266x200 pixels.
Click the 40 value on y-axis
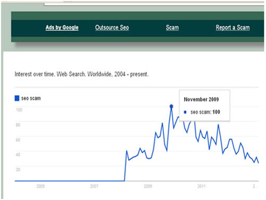tap(18, 154)
